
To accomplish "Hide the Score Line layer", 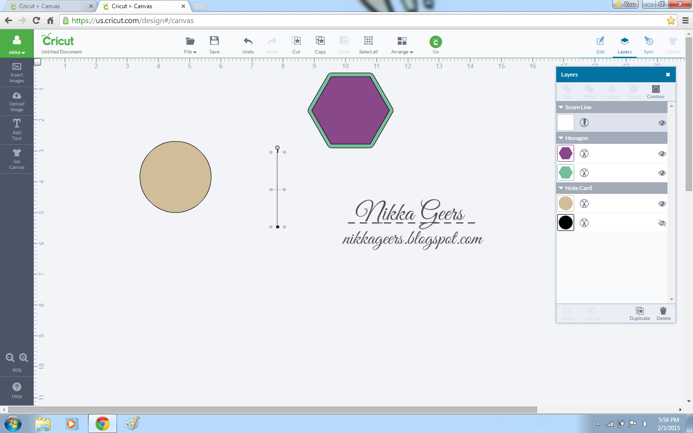I will pyautogui.click(x=662, y=122).
